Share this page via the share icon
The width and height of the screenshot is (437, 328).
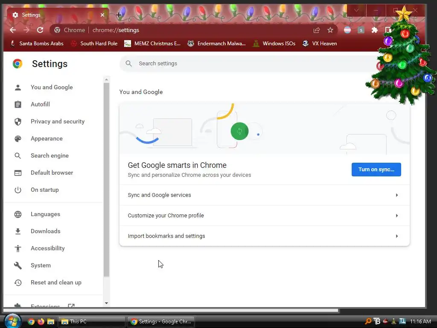pyautogui.click(x=317, y=30)
